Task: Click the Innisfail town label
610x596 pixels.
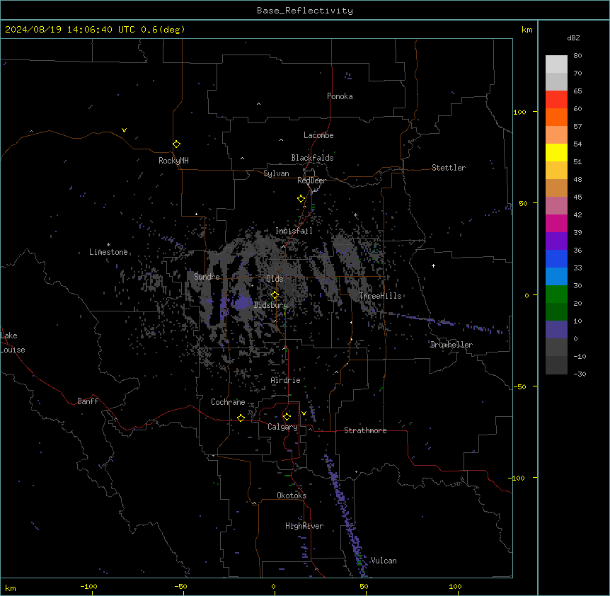Action: (x=294, y=231)
